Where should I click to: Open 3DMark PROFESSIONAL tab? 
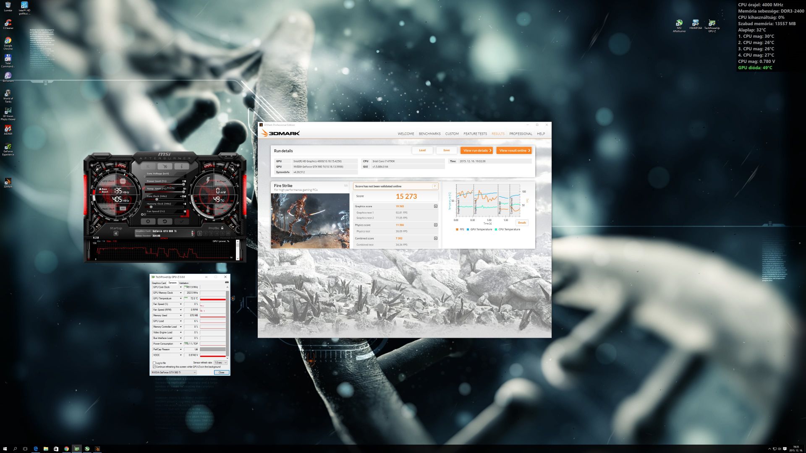click(x=521, y=134)
